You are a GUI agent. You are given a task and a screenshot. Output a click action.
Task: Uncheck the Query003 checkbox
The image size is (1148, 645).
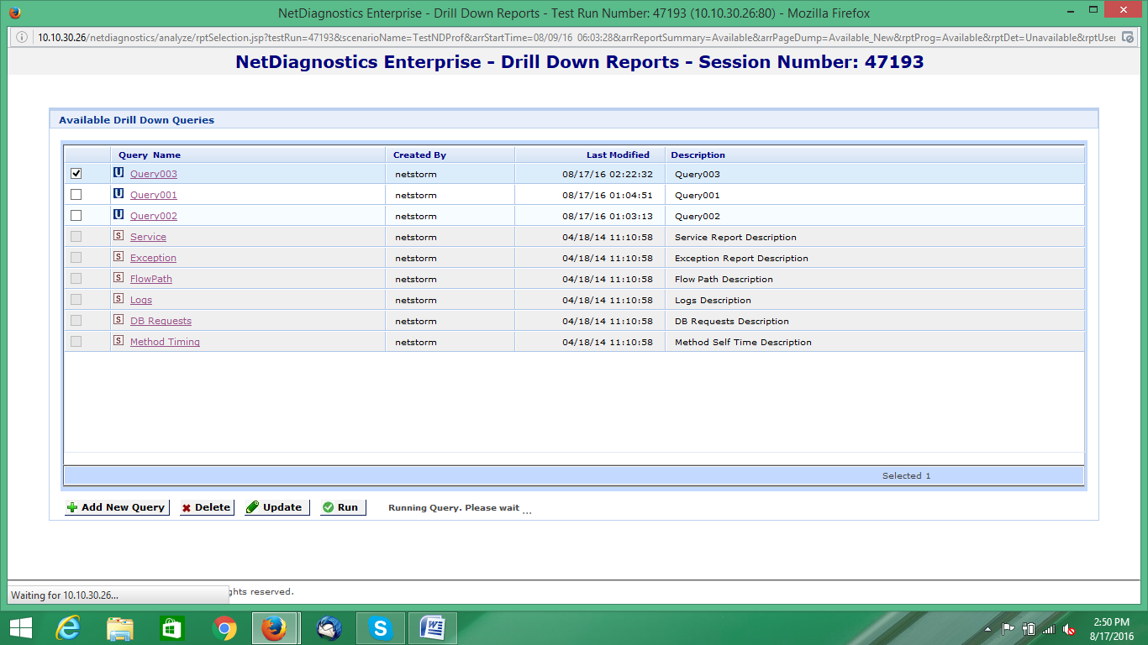click(x=76, y=173)
